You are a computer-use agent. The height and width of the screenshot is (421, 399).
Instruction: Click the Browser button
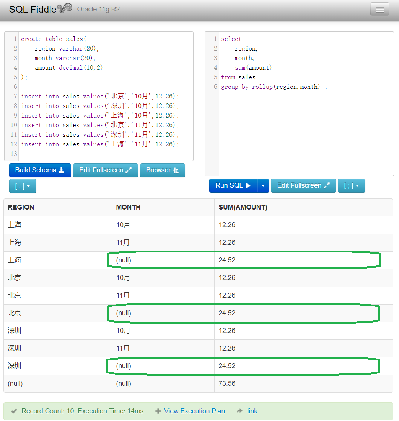(x=163, y=170)
